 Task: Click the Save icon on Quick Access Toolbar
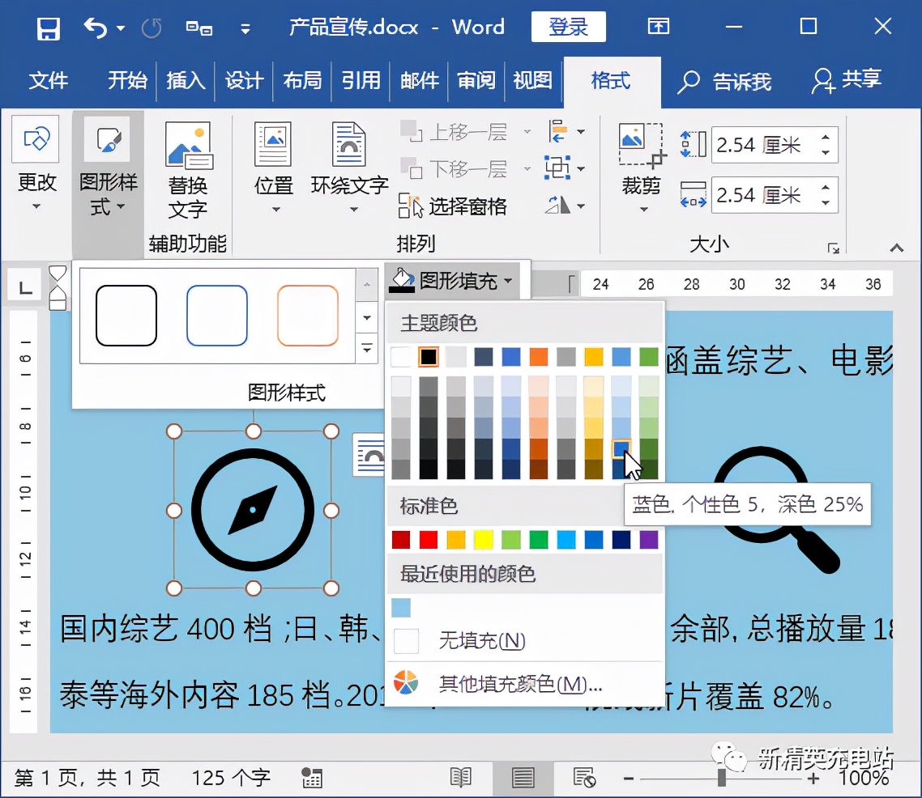click(47, 27)
